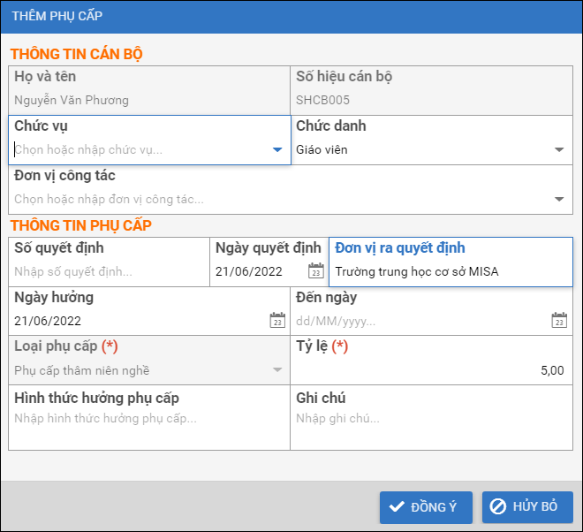
Task: Expand the Chức danh dropdown arrow
Action: (x=559, y=150)
